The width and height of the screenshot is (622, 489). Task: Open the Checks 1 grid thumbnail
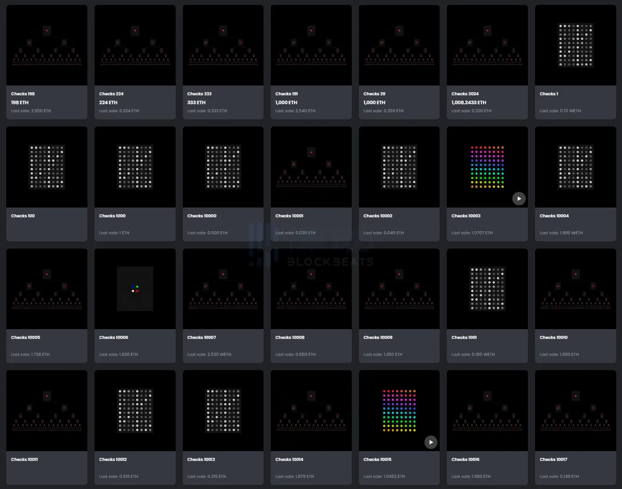(575, 45)
